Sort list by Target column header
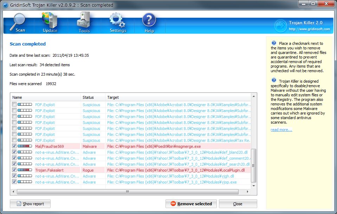This screenshot has height=214, width=337. pos(177,97)
